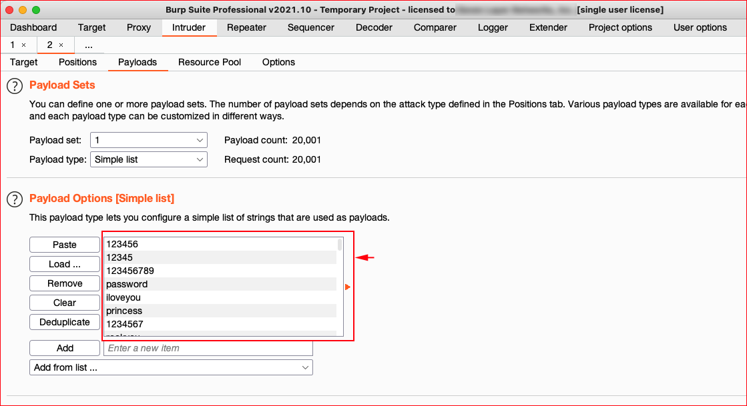747x406 pixels.
Task: Click the Deduplicate button
Action: click(x=65, y=322)
